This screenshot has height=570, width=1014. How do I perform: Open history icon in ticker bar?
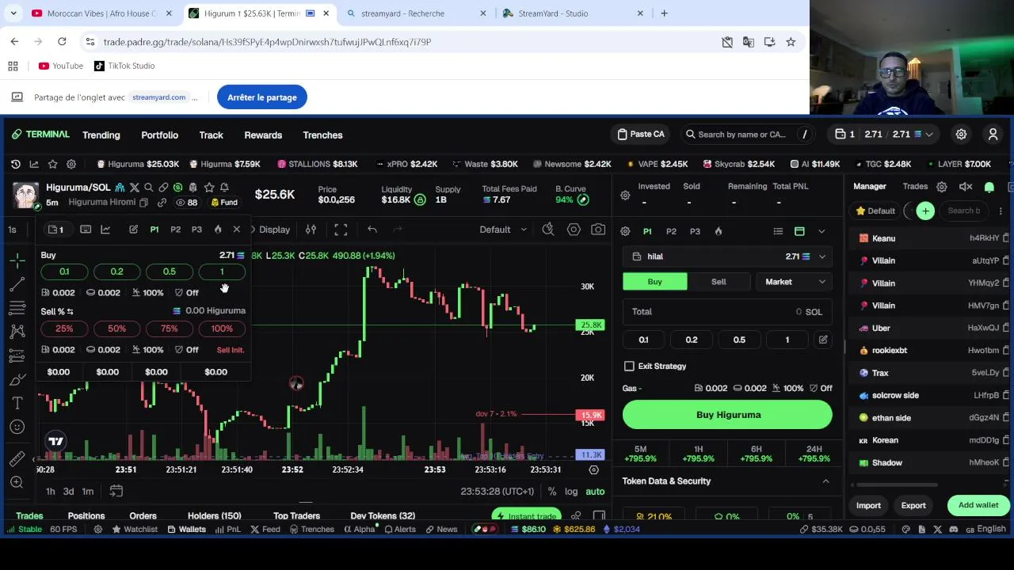[x=15, y=164]
